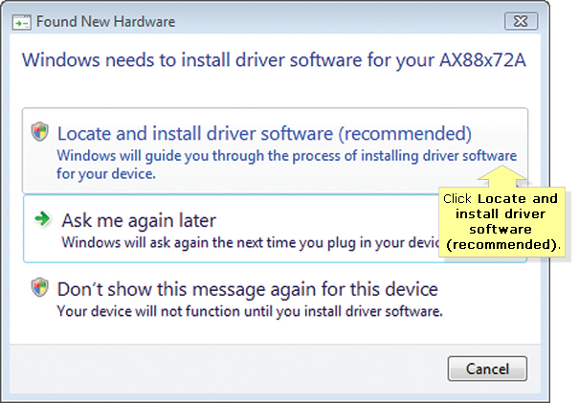Click the Found New Hardware title text
The height and width of the screenshot is (403, 579).
[105, 22]
